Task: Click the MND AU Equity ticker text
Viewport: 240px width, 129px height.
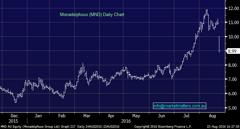Action: pyautogui.click(x=11, y=127)
